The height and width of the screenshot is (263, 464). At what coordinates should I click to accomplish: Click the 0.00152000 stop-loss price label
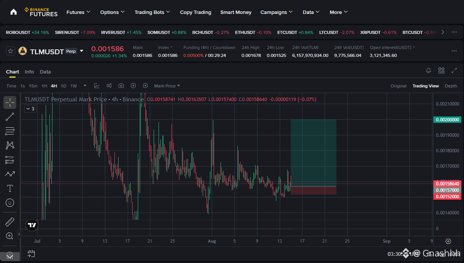click(447, 196)
